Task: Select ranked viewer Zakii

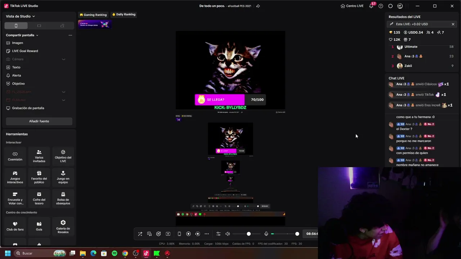Action: (x=422, y=66)
